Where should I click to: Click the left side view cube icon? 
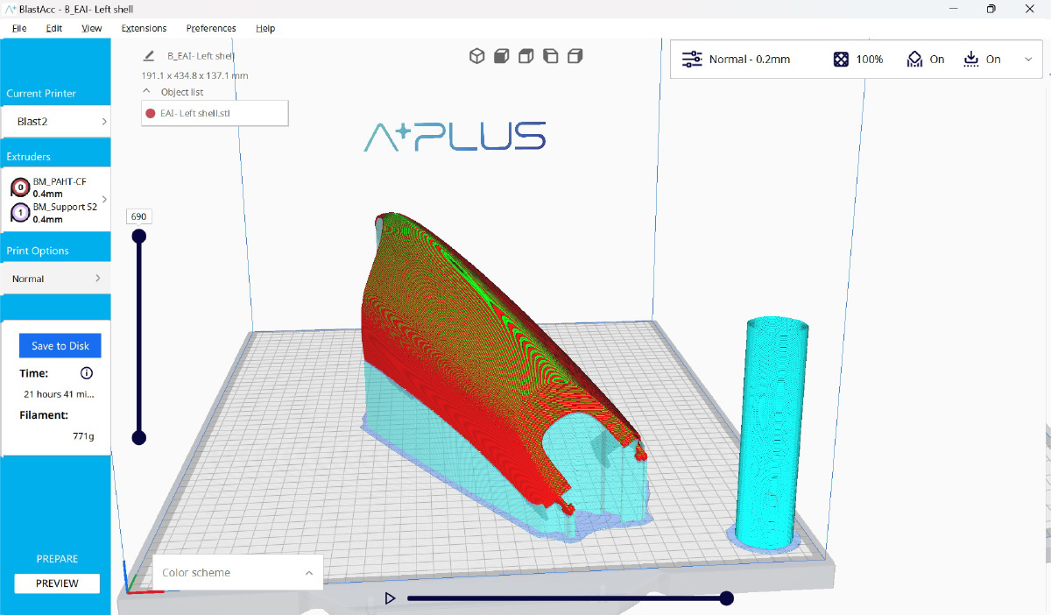pos(550,56)
